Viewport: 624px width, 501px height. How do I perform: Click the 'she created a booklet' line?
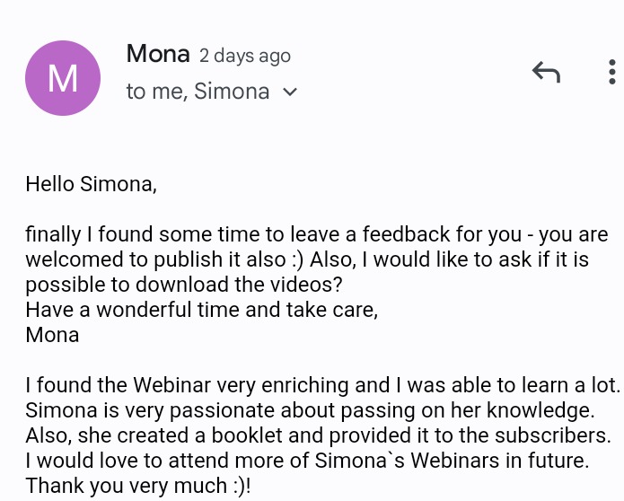(319, 435)
